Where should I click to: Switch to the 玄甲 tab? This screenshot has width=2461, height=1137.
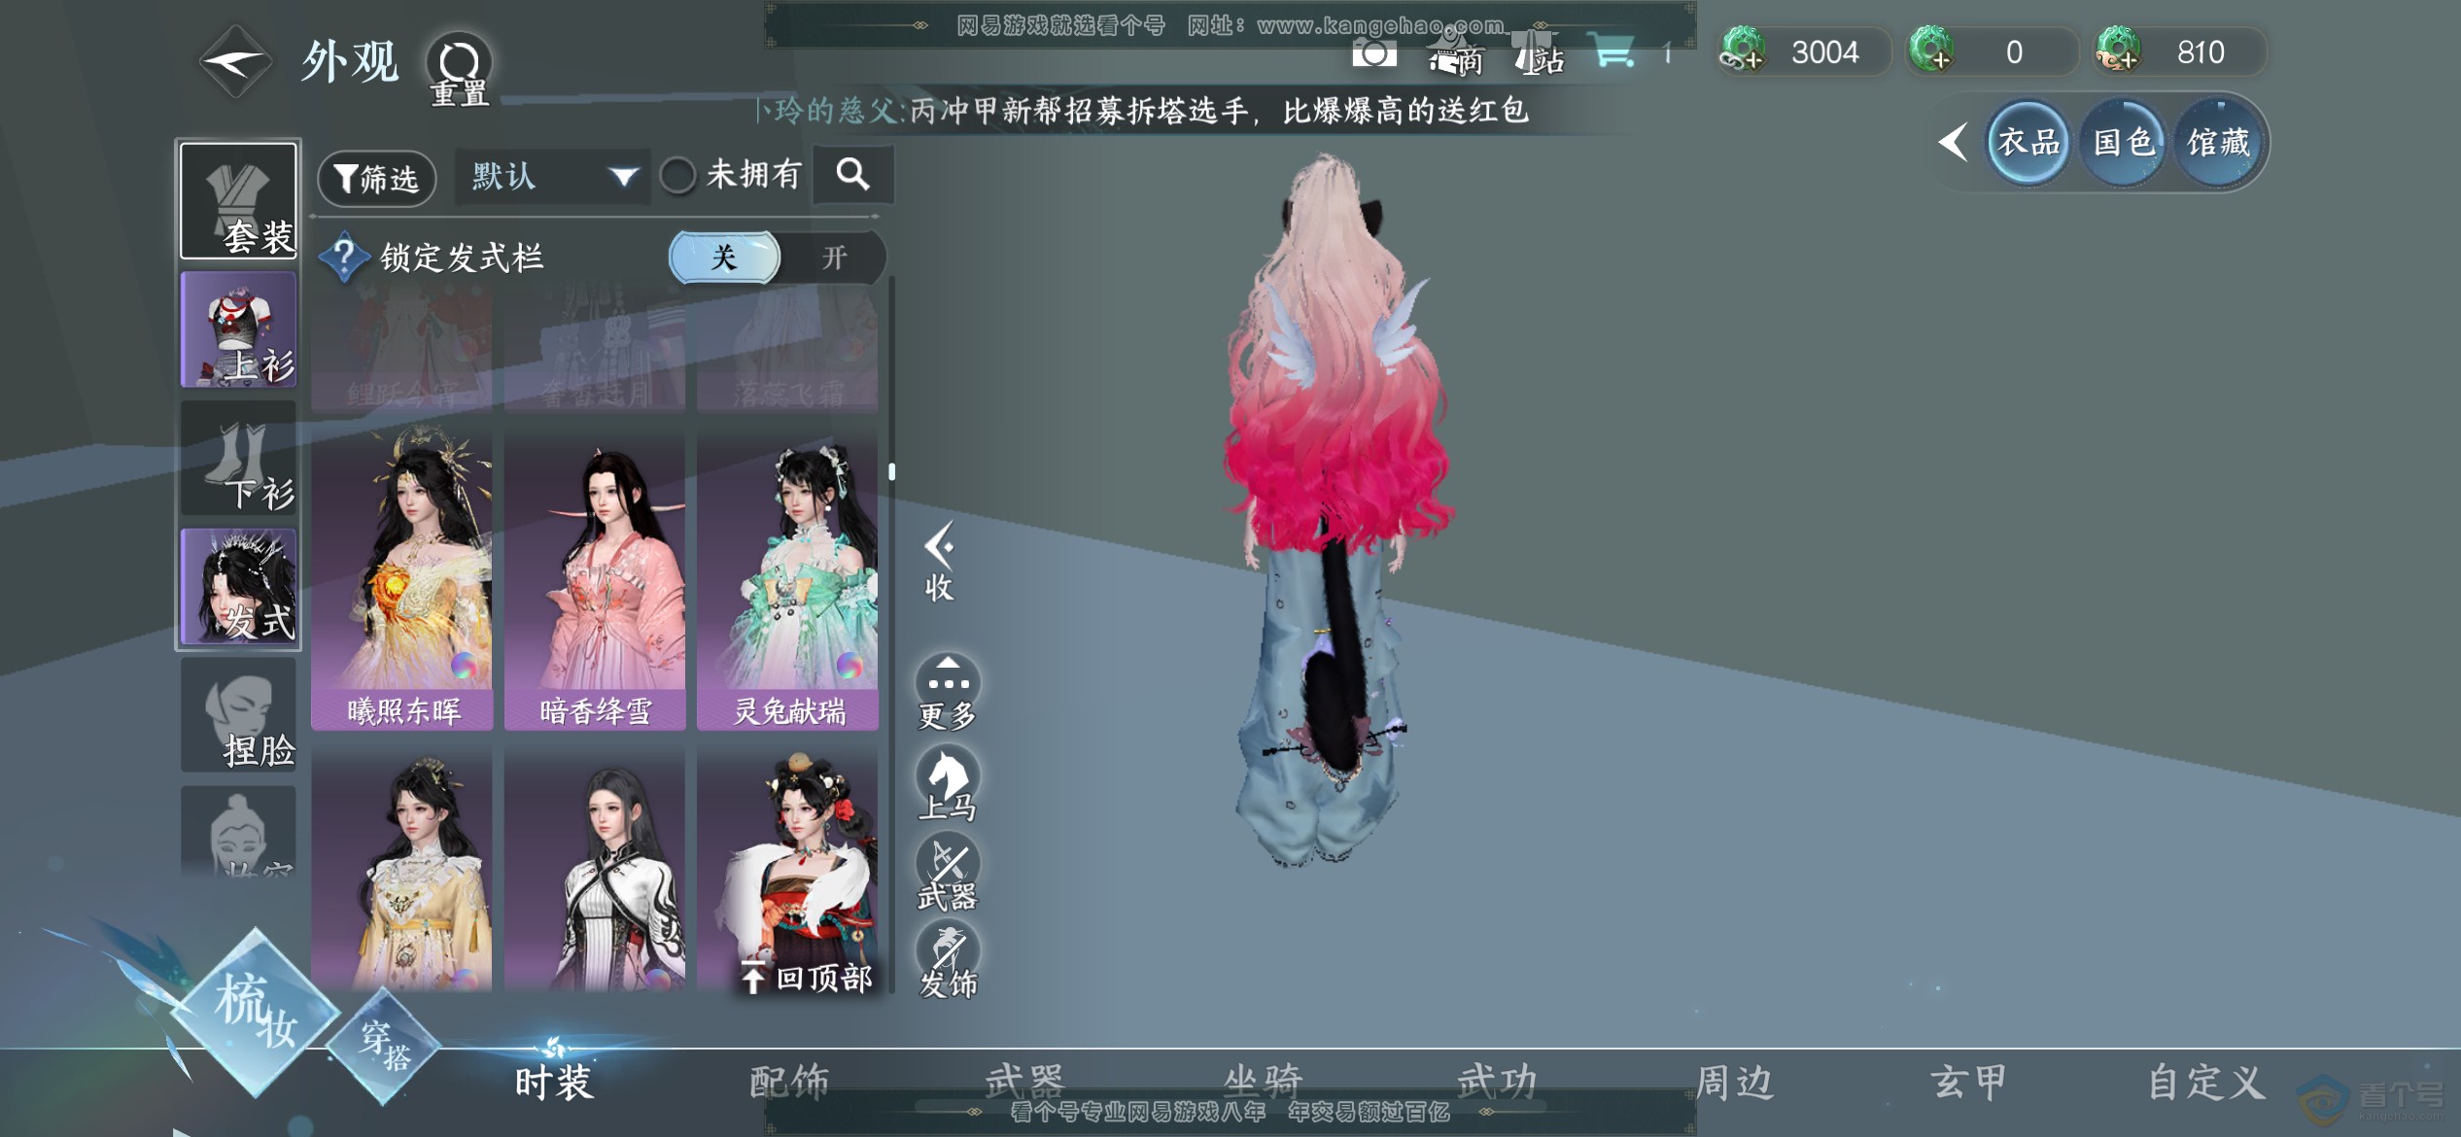coord(1968,1081)
